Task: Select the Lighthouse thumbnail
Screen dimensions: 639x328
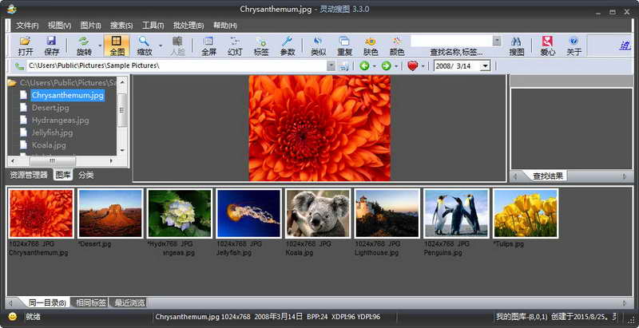Action: coord(387,214)
